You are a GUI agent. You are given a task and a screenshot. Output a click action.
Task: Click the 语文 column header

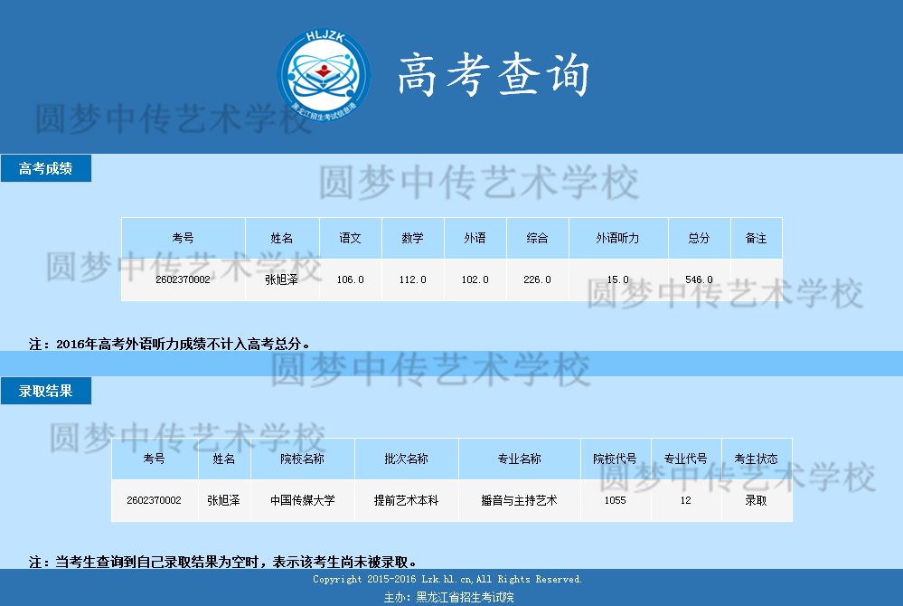pyautogui.click(x=351, y=238)
